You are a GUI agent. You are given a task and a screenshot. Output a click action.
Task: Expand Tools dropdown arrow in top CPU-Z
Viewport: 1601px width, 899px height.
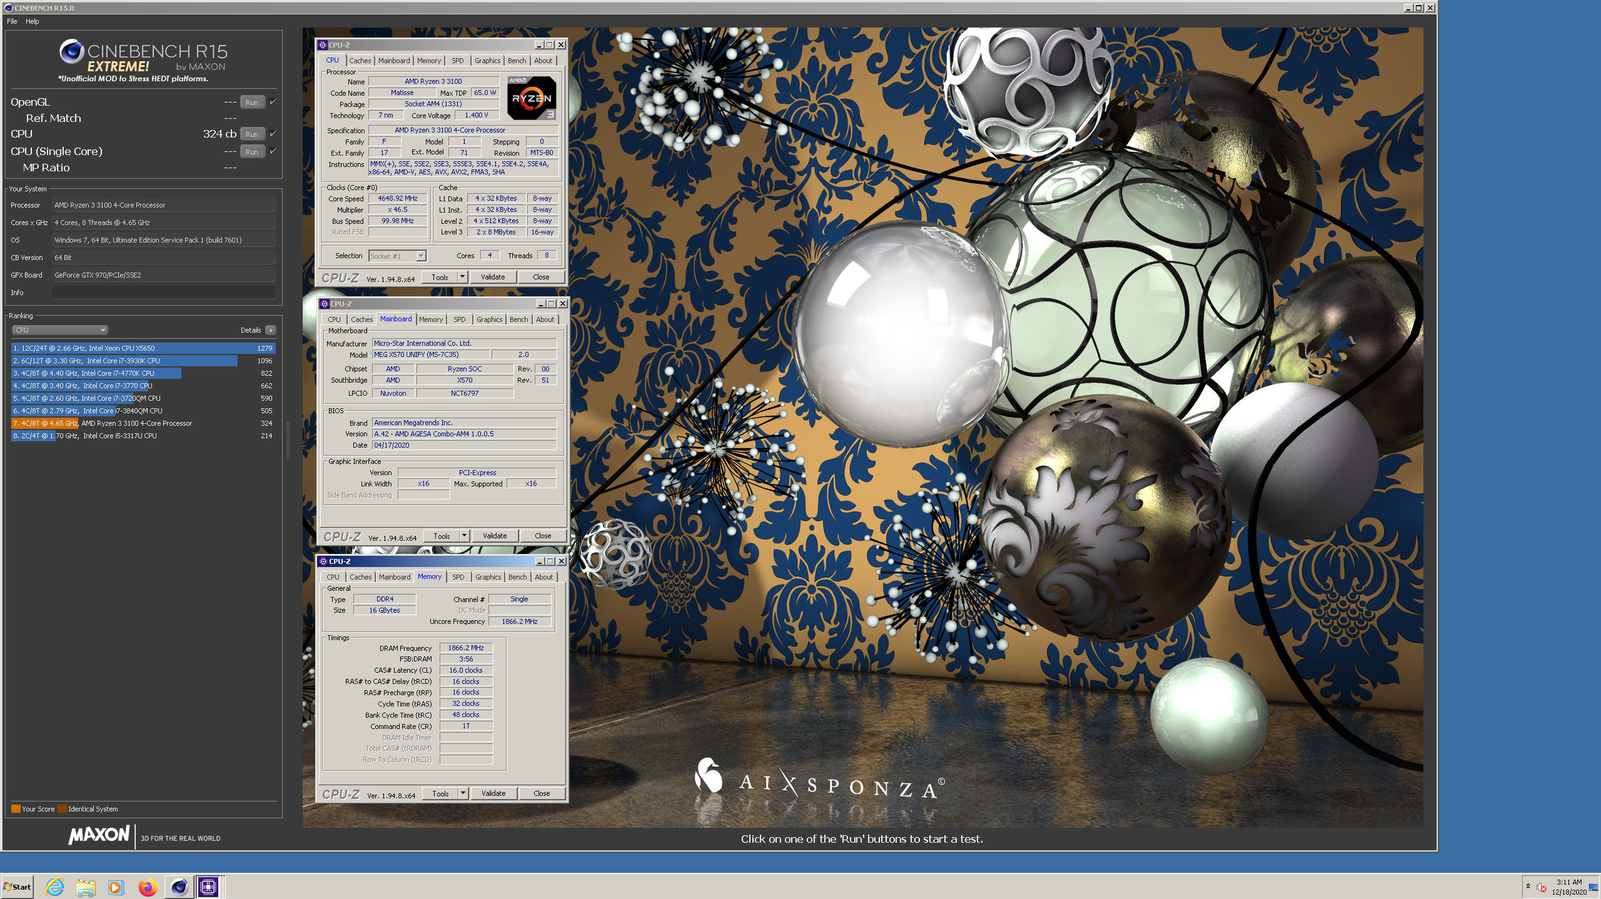click(462, 277)
